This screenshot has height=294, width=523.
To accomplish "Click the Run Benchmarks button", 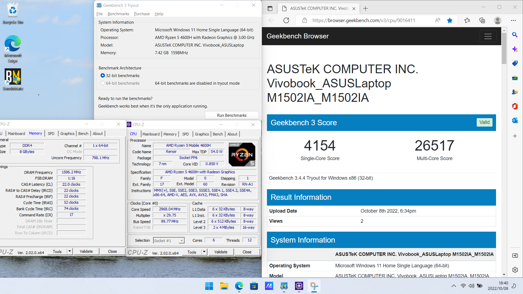I will pyautogui.click(x=232, y=115).
